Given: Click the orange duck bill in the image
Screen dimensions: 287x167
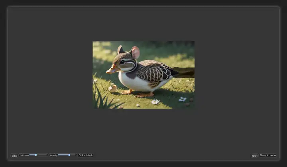Looking at the screenshot, I should point(113,69).
